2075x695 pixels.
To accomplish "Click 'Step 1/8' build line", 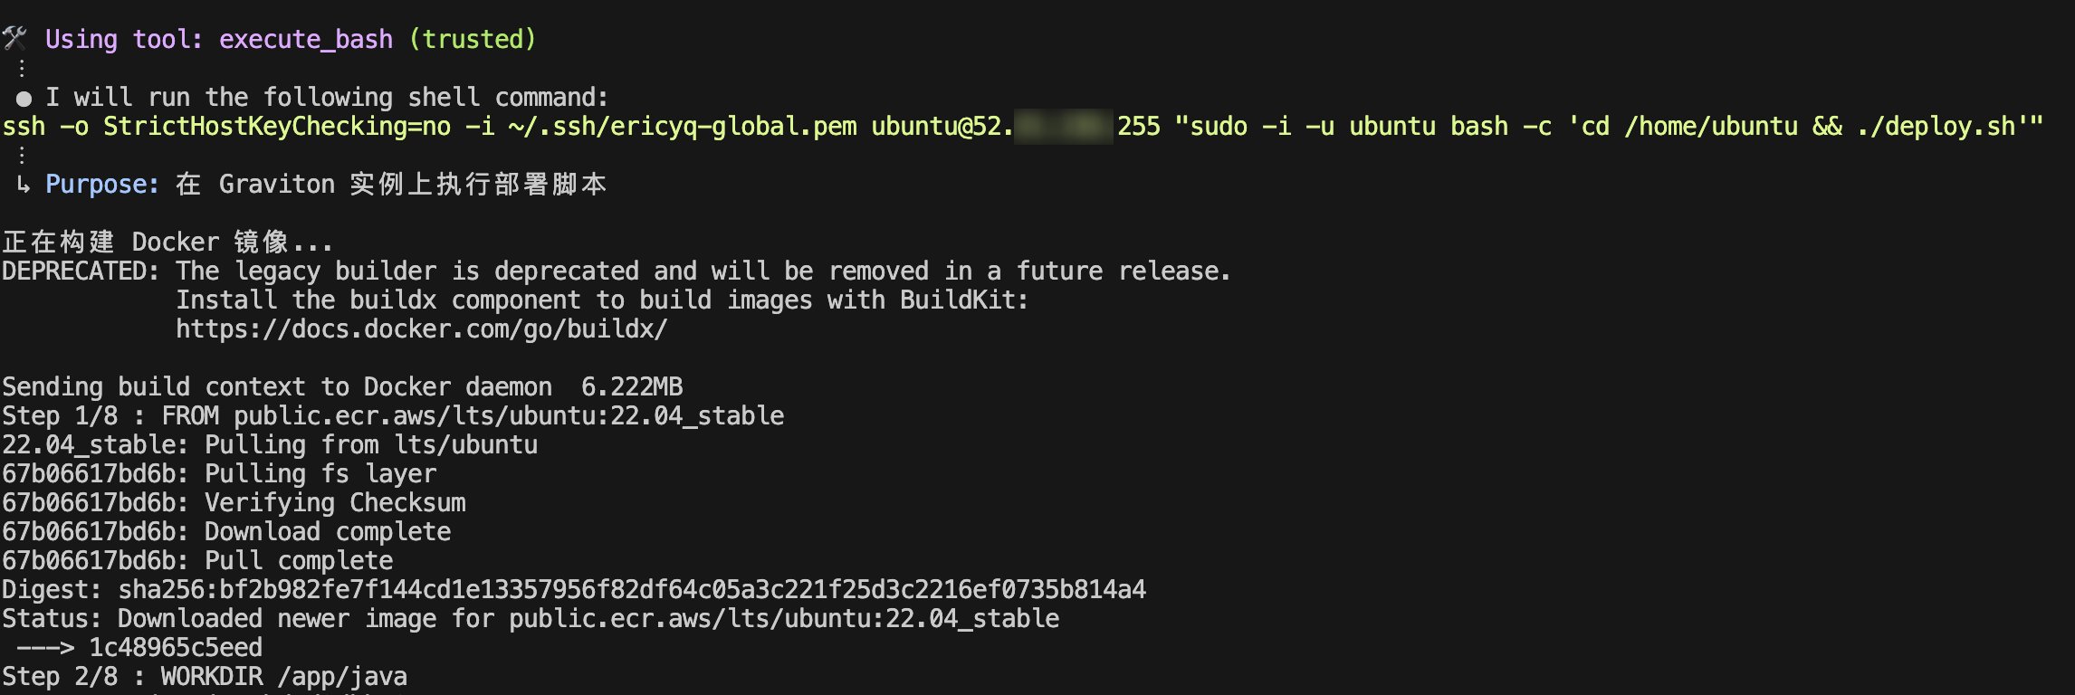I will pos(393,416).
